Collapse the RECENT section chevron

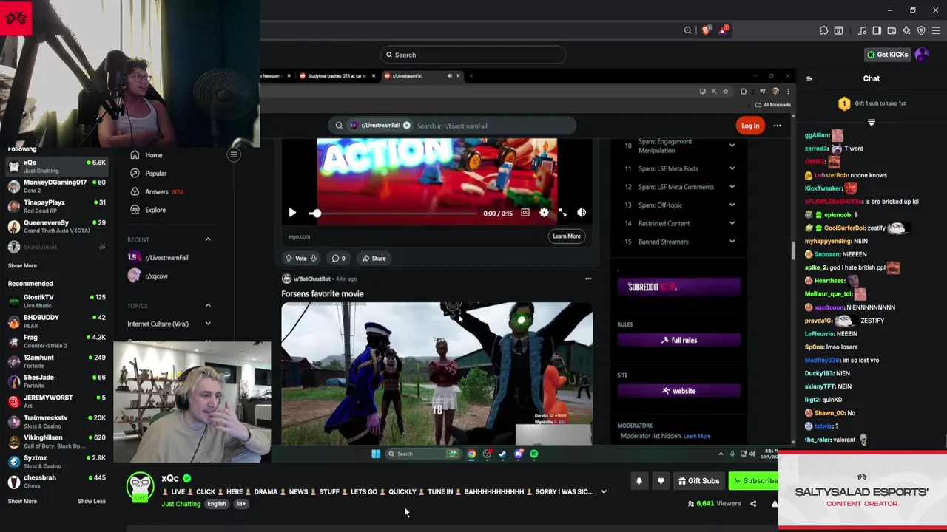(x=208, y=239)
